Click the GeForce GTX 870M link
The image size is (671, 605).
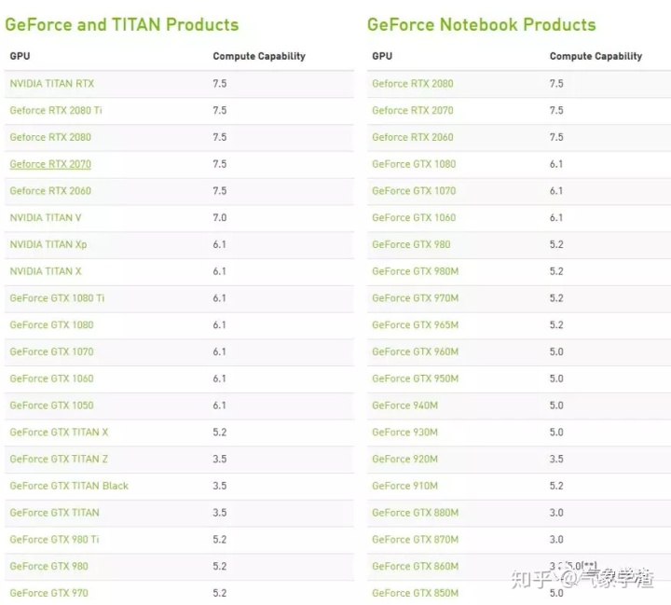415,540
